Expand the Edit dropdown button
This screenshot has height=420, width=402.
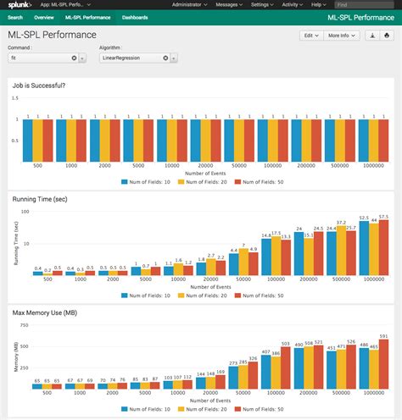(x=311, y=36)
